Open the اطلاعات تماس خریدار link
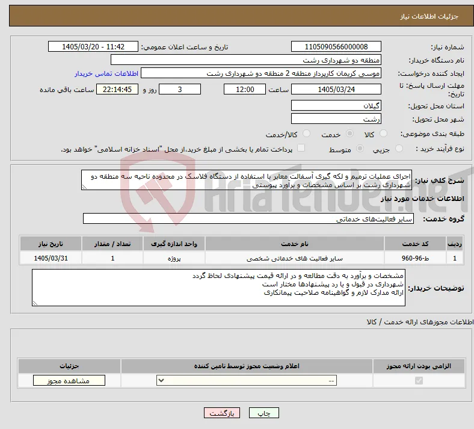Viewport: 474px width, 429px height. coord(106,73)
